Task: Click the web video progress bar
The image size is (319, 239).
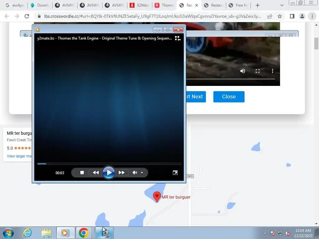Action: click(x=231, y=79)
